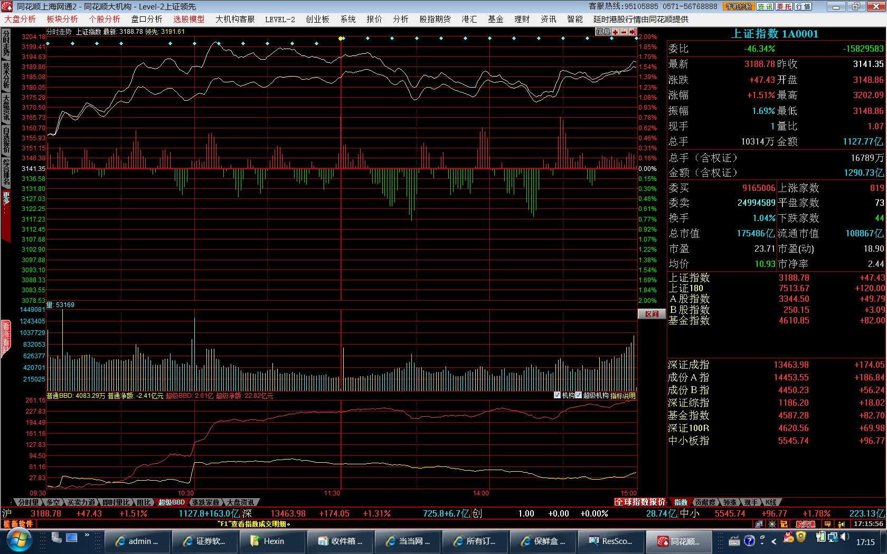Click the red arrow-to-bar icon beside 信息
Viewport: 887px width, 554px height.
click(633, 32)
